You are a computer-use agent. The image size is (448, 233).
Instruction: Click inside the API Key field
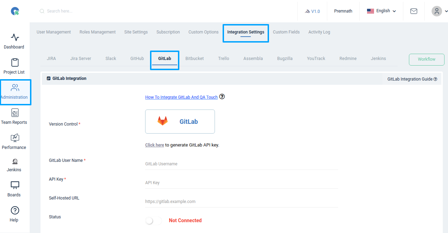[x=241, y=182]
